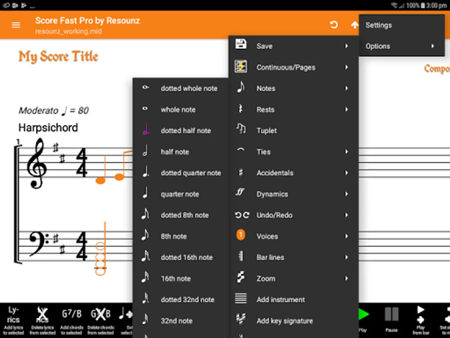Click the 16th note symbol
The width and height of the screenshot is (450, 338).
145,278
